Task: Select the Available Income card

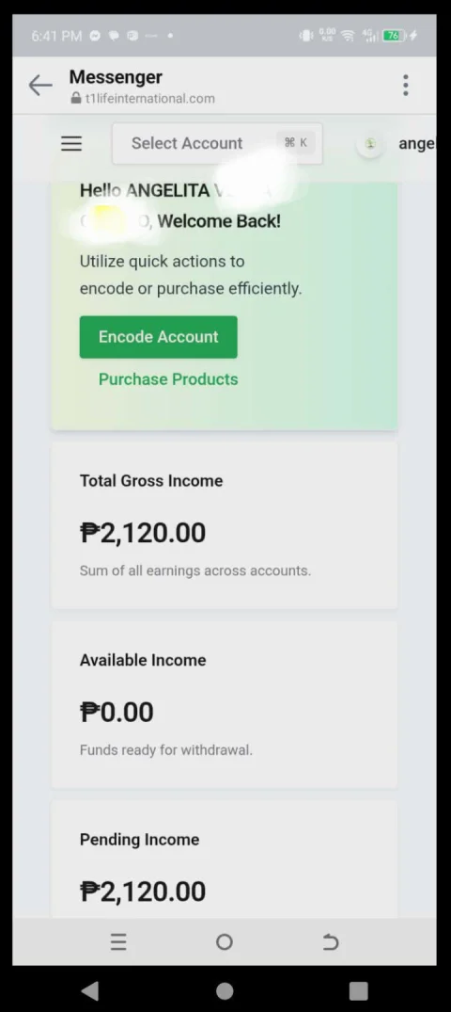Action: coord(225,705)
